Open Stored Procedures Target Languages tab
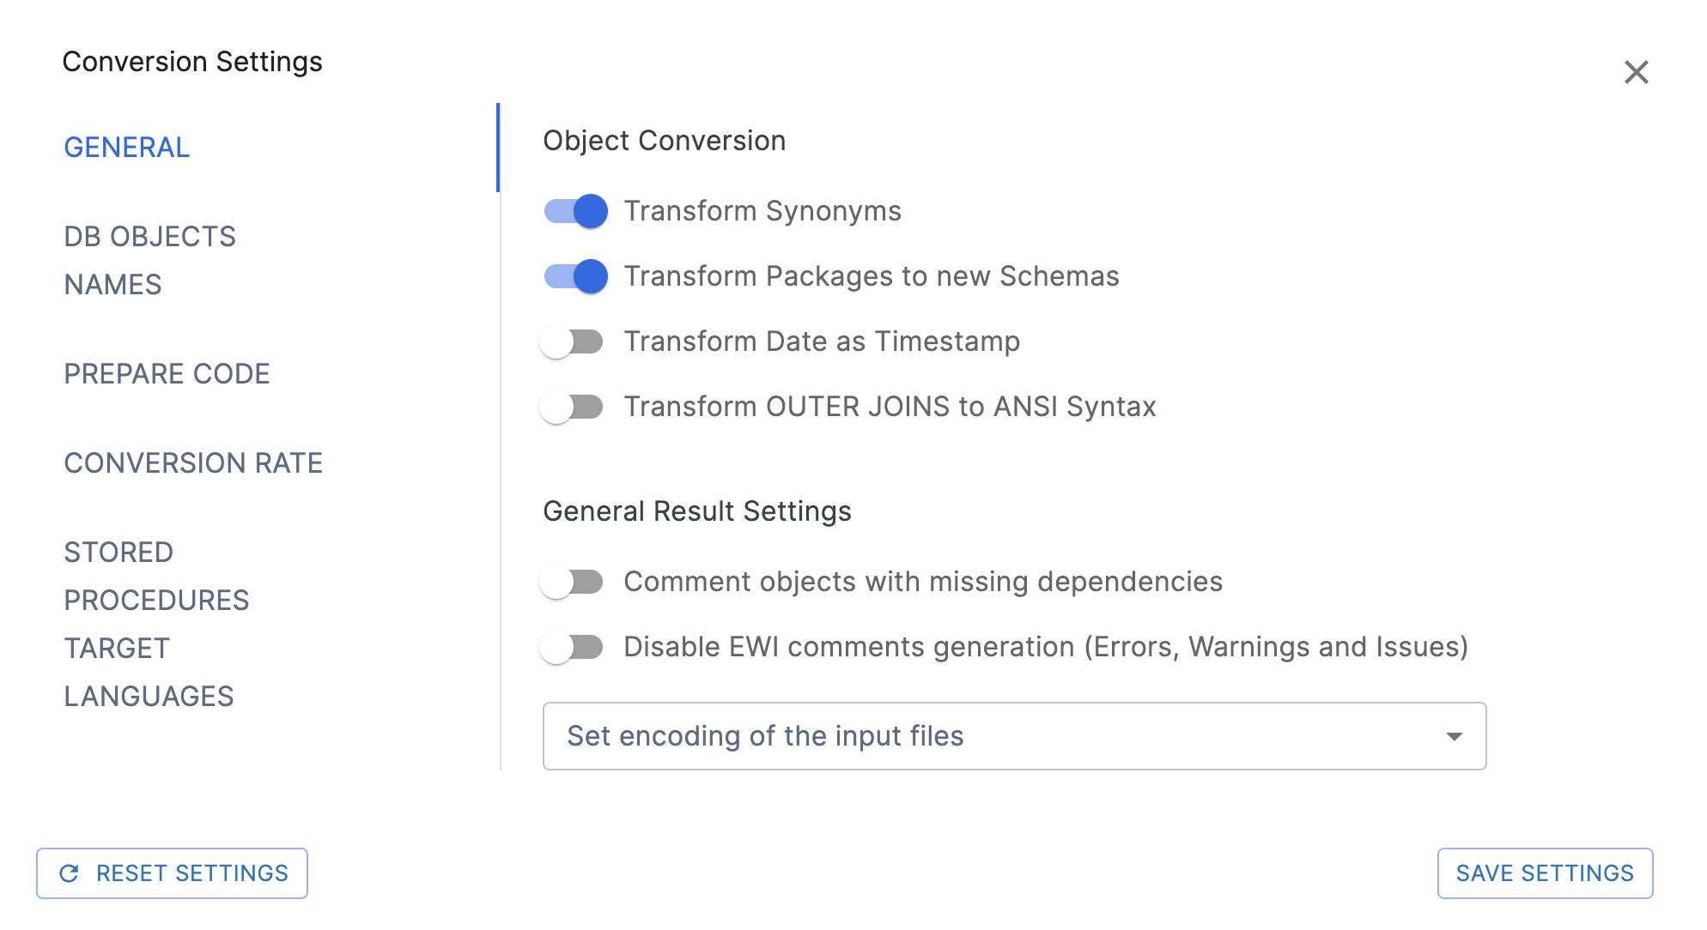The height and width of the screenshot is (930, 1707). (156, 624)
